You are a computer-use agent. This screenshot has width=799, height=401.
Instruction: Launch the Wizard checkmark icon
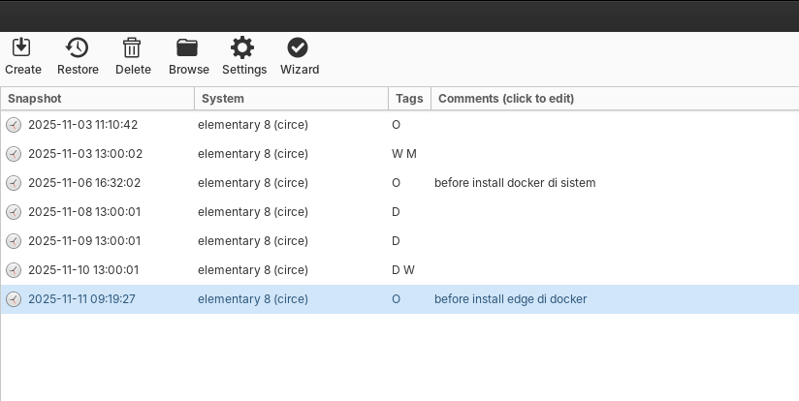click(299, 48)
